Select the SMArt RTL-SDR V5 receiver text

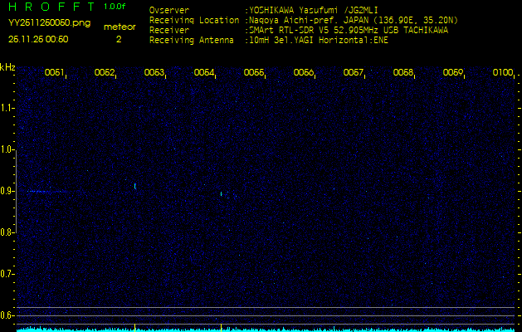[349, 31]
